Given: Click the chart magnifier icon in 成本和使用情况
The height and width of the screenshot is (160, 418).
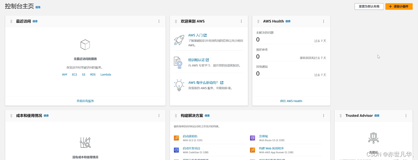Looking at the screenshot, I should [x=85, y=143].
